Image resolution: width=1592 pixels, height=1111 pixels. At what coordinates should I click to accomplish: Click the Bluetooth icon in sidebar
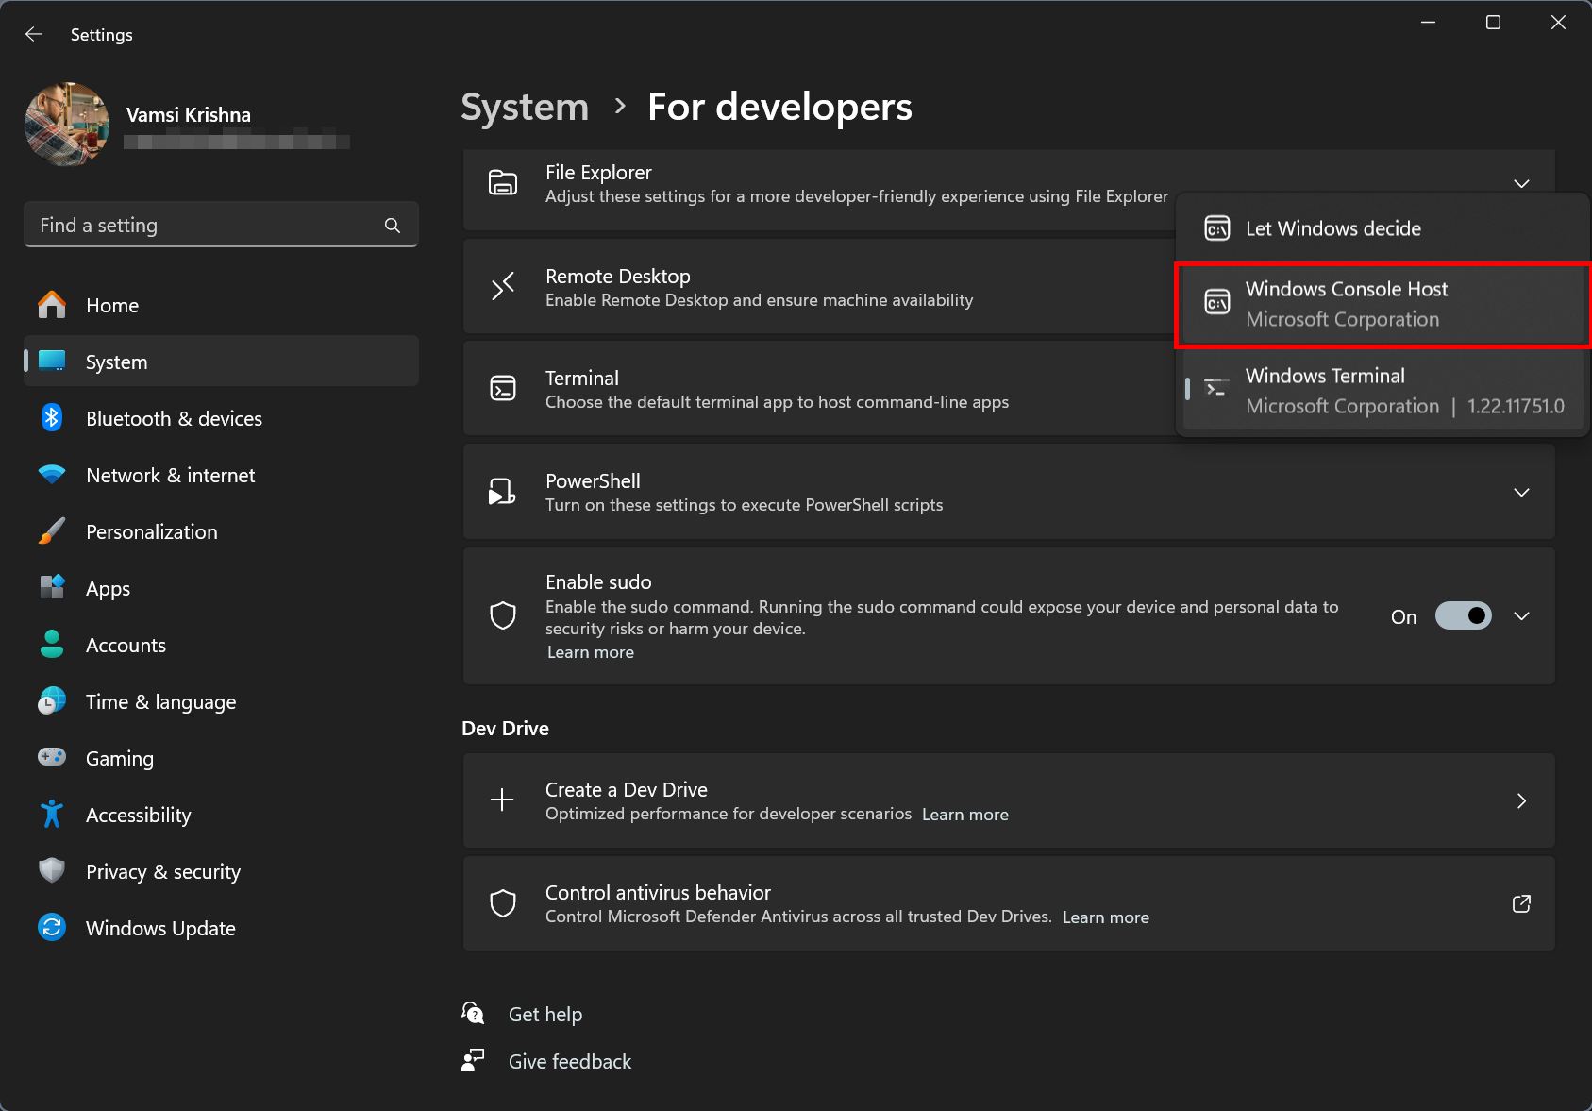coord(52,418)
